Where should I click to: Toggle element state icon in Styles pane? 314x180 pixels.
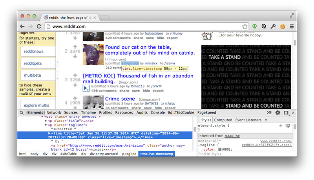click(x=288, y=126)
